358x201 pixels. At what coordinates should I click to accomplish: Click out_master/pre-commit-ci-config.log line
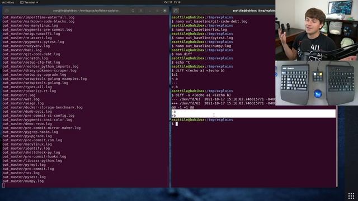click(x=39, y=116)
